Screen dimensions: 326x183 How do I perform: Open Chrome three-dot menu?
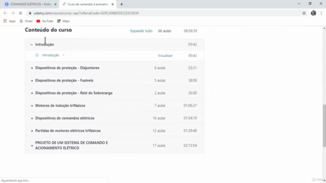point(321,13)
